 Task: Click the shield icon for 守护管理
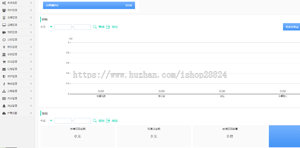[x=4, y=76]
